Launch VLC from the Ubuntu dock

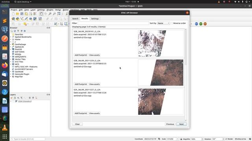(5, 128)
